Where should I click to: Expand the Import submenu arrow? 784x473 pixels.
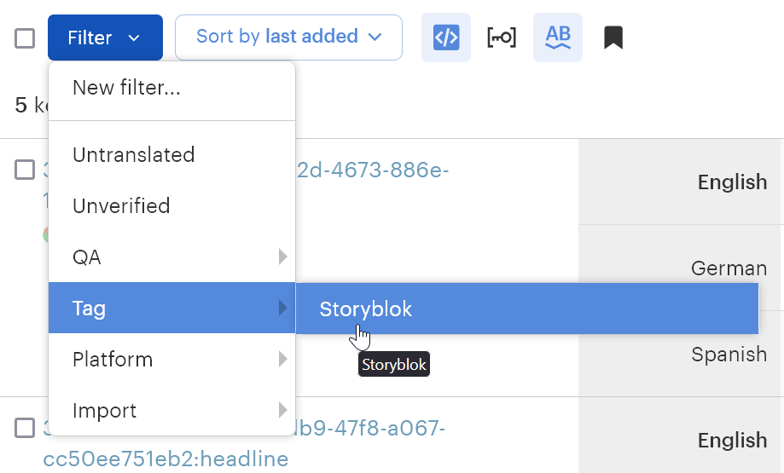[x=282, y=410]
